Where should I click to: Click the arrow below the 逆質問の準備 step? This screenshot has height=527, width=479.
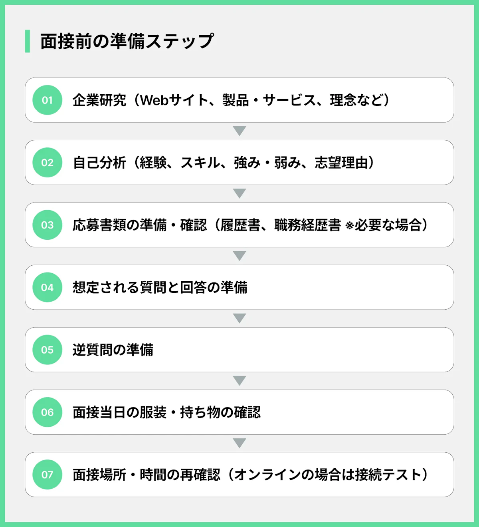(239, 380)
